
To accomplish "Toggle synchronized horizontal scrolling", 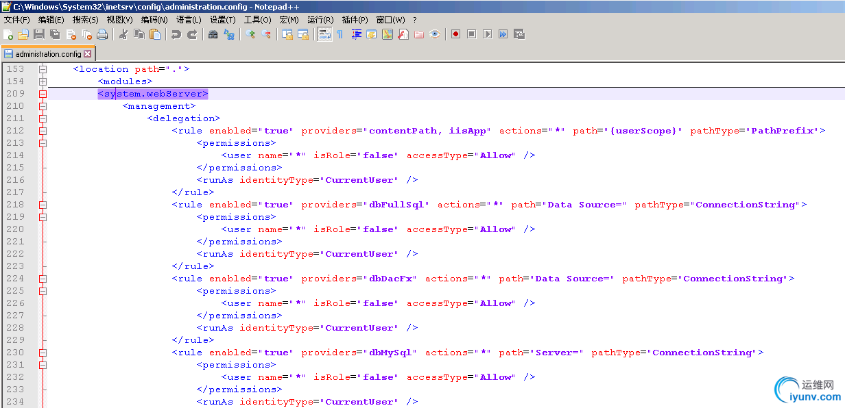I will (303, 34).
